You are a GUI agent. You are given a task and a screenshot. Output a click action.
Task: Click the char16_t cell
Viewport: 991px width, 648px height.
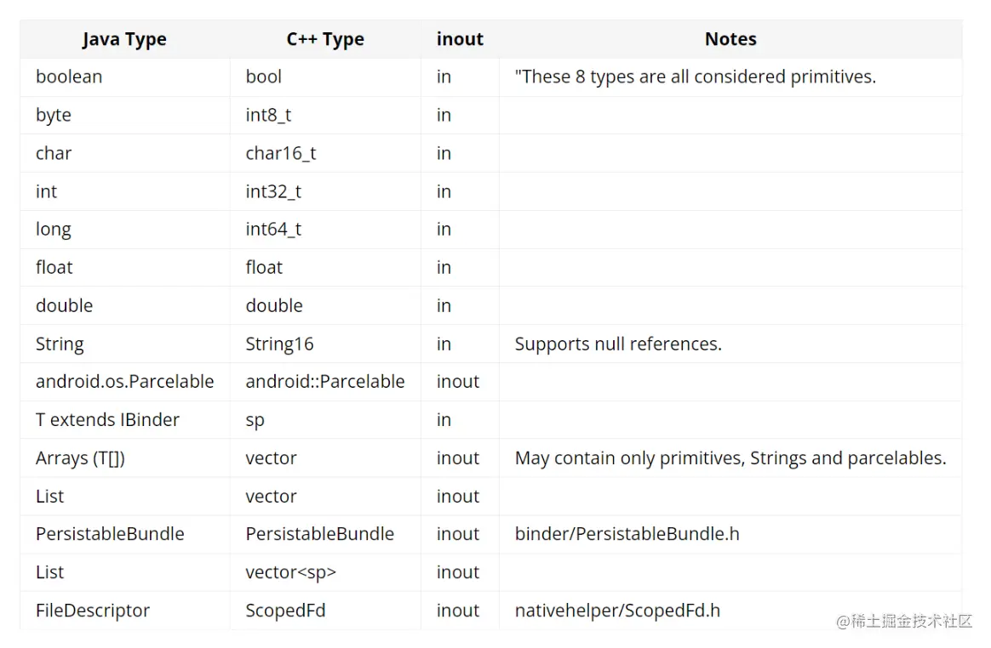281,153
